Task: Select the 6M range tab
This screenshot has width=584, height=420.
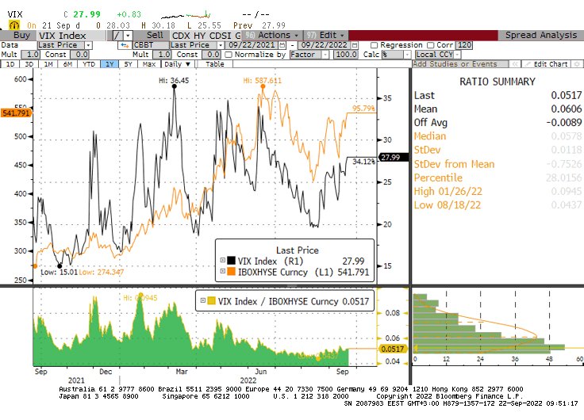Action: (67, 64)
